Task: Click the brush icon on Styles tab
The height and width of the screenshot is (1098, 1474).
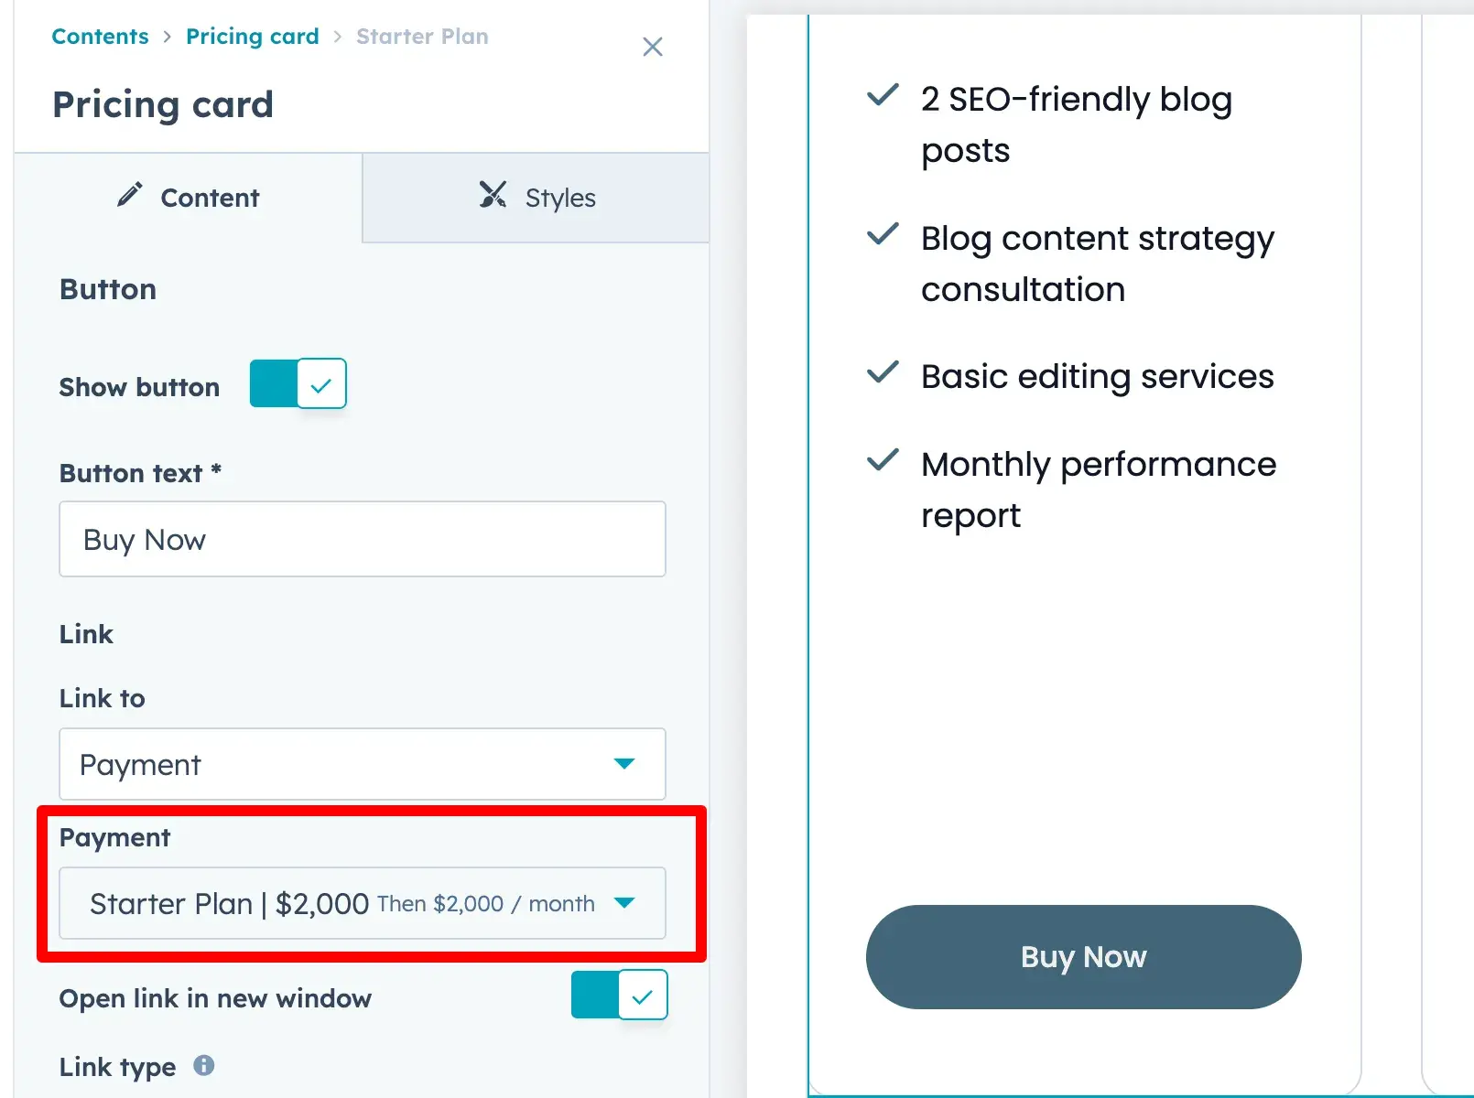Action: pos(493,195)
